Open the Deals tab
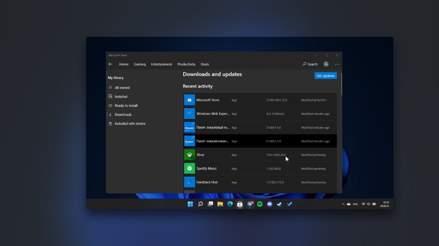 (x=205, y=64)
